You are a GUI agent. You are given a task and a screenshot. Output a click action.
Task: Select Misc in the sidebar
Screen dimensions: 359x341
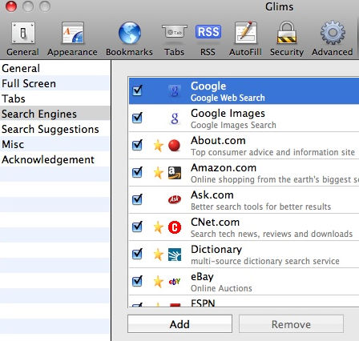[54, 144]
